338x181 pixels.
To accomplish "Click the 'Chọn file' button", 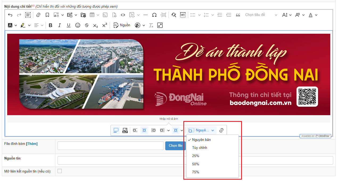I will coord(175,146).
